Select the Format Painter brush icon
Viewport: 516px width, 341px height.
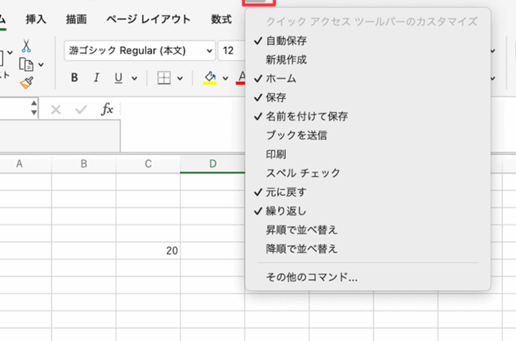26,83
